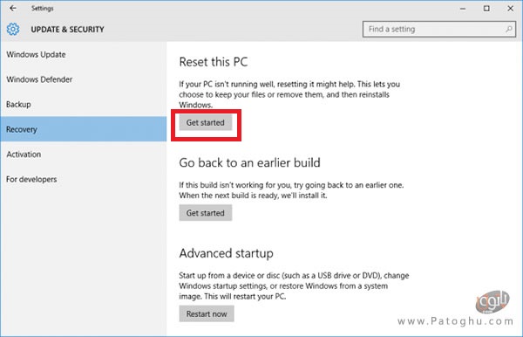Screen dimensions: 523x337
Task: Click the search magnifier icon
Action: [509, 29]
